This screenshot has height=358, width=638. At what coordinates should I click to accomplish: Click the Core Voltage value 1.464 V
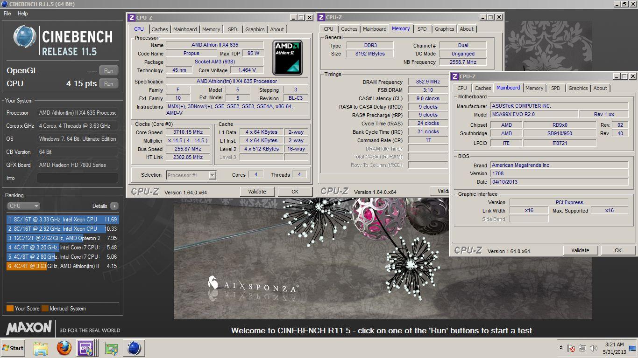(247, 70)
